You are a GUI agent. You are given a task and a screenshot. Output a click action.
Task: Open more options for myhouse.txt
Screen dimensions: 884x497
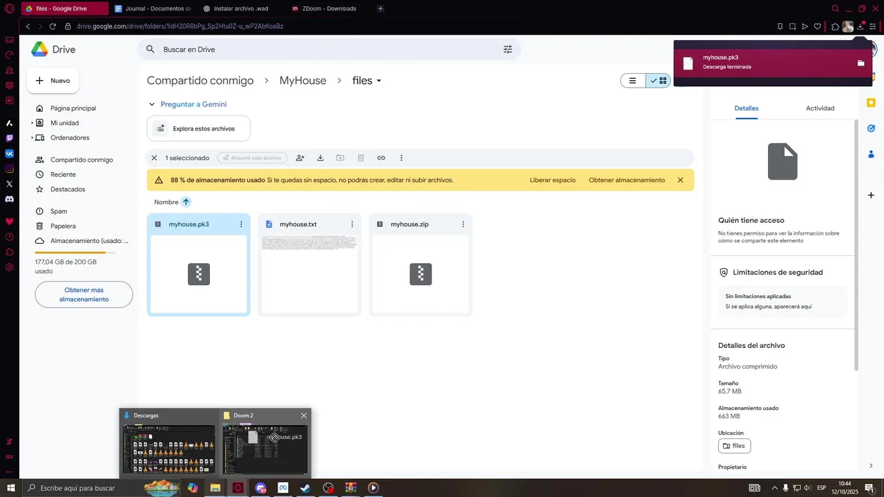(352, 224)
